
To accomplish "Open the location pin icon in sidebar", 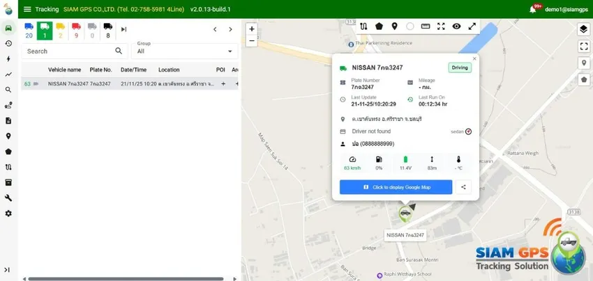I will click(x=8, y=136).
